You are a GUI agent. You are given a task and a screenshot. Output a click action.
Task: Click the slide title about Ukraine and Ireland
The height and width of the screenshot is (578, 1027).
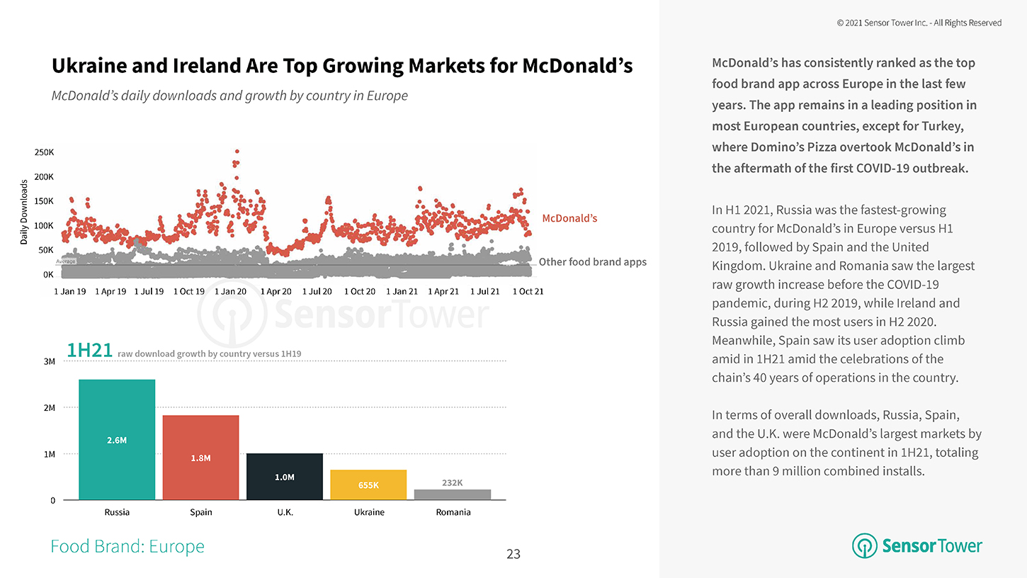[x=342, y=67]
